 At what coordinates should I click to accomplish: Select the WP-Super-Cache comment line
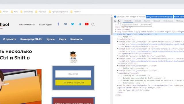point(151,80)
